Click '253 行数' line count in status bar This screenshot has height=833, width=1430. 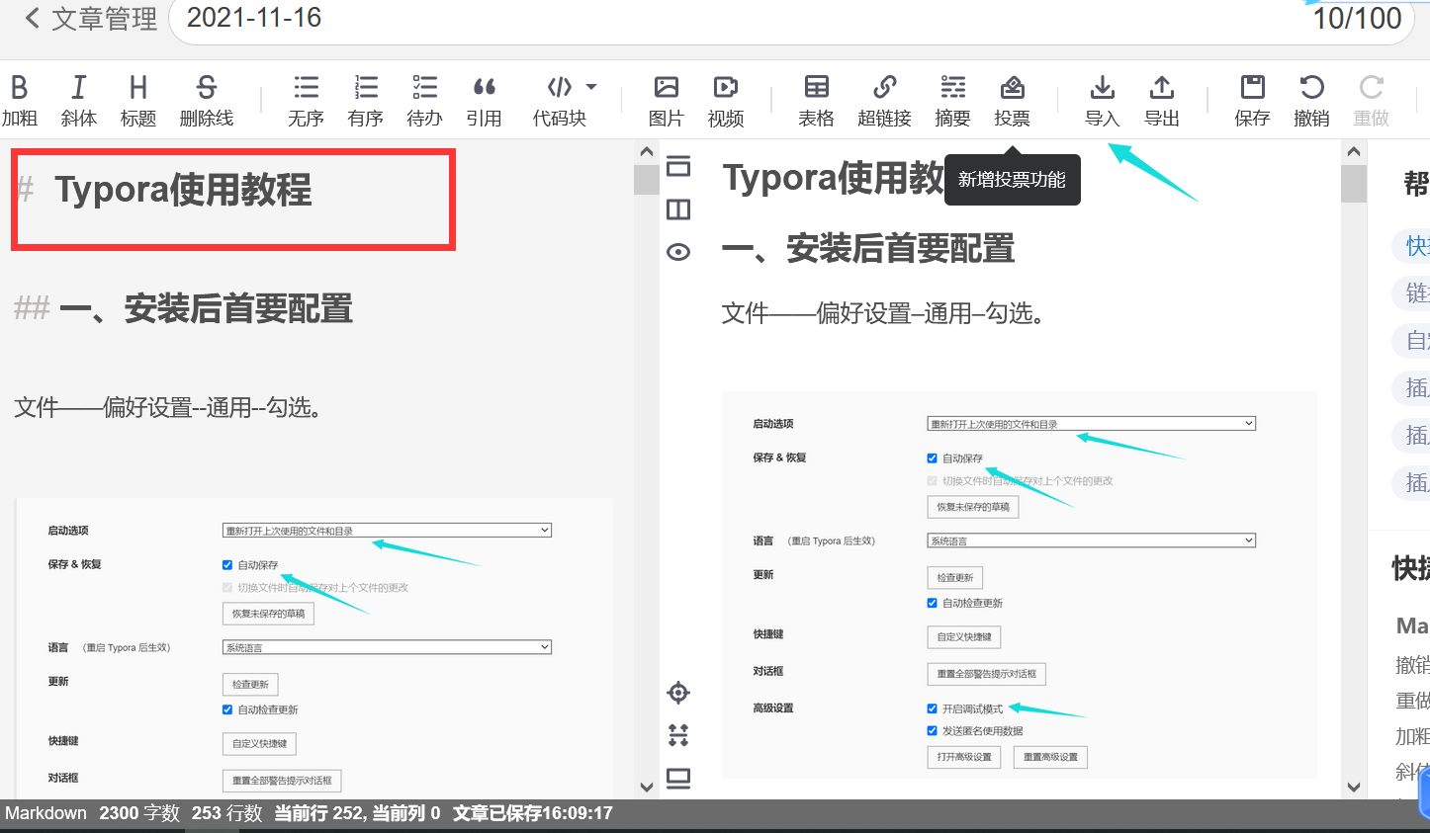click(x=227, y=813)
